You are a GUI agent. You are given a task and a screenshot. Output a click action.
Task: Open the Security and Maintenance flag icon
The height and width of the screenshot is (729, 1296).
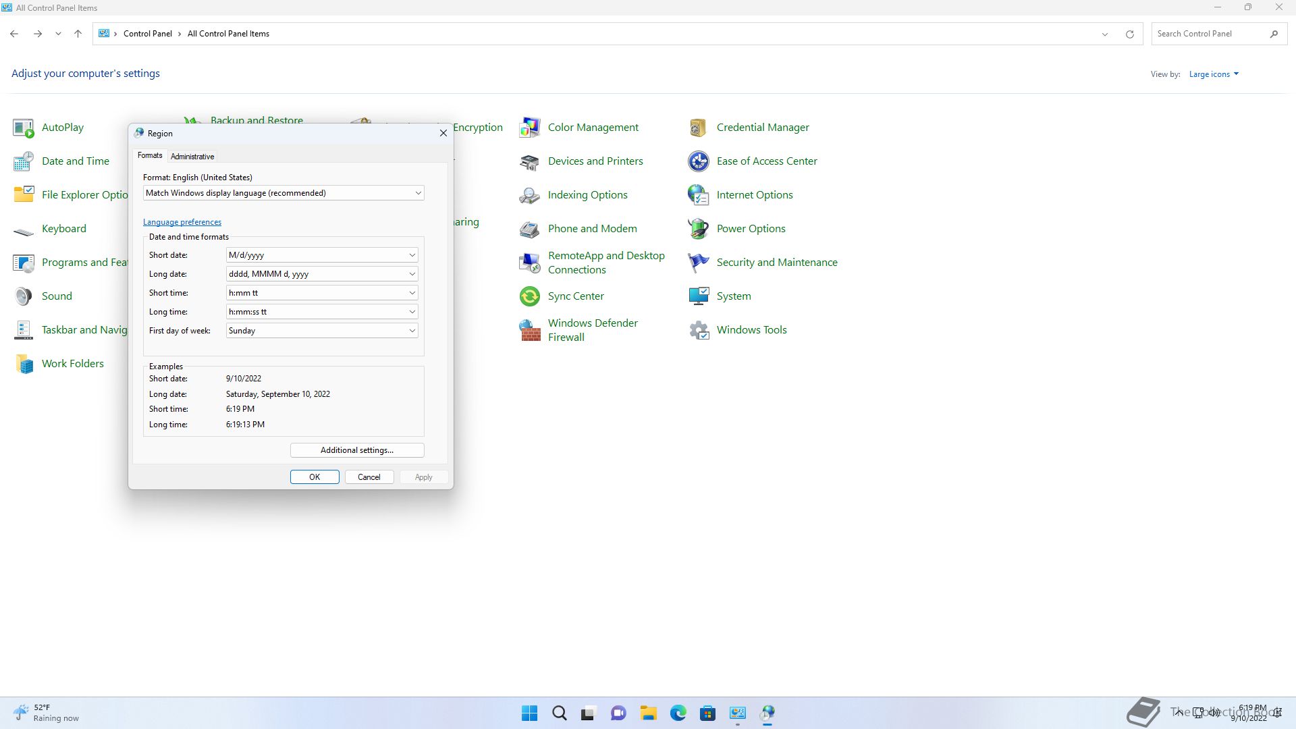pyautogui.click(x=699, y=263)
